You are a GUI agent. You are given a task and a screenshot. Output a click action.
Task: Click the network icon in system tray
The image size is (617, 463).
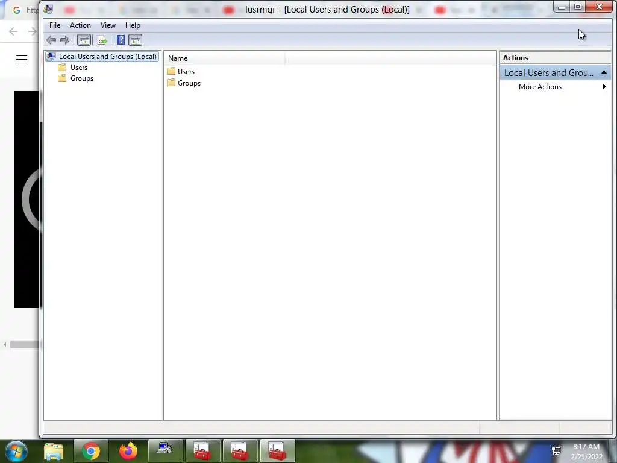coord(556,451)
